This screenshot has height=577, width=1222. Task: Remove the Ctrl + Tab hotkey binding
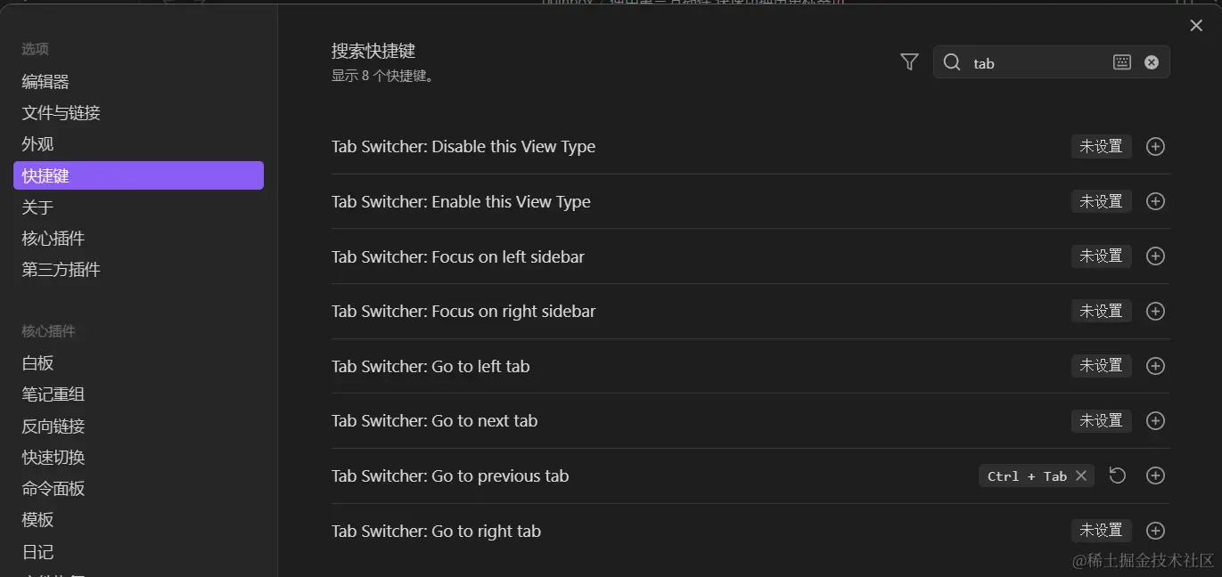click(x=1080, y=475)
